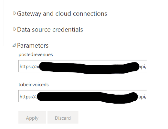Click the Parameters section heading text
This screenshot has width=168, height=129.
coord(33,46)
